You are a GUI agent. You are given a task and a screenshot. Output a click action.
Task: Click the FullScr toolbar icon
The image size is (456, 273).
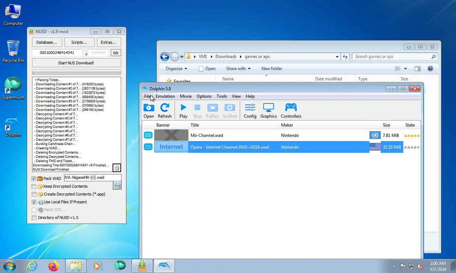[x=212, y=108]
